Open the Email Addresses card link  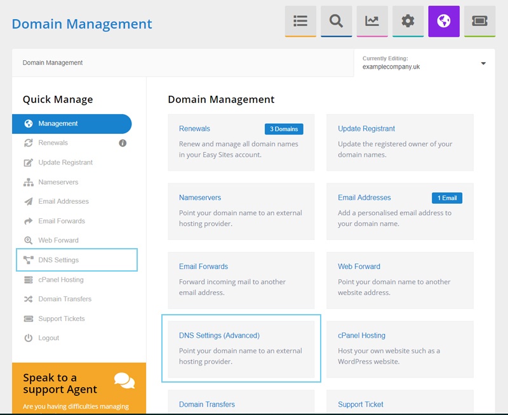click(x=364, y=197)
